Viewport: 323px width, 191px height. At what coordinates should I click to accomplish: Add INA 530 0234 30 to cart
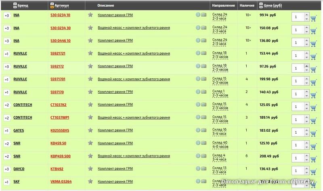[x=313, y=31]
